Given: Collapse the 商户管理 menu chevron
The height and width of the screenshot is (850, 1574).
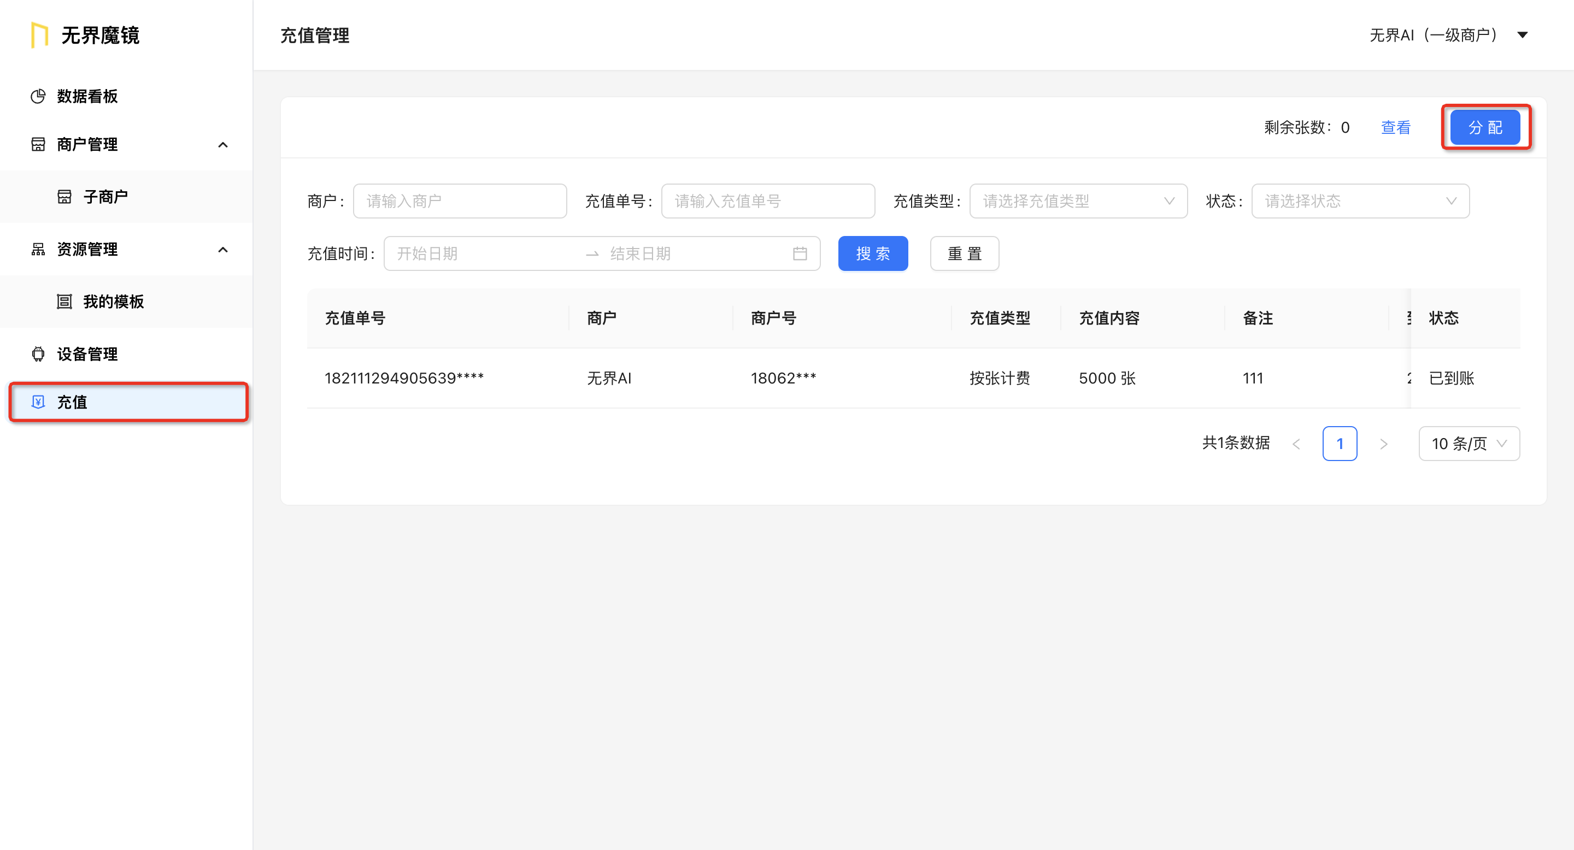Looking at the screenshot, I should 223,145.
